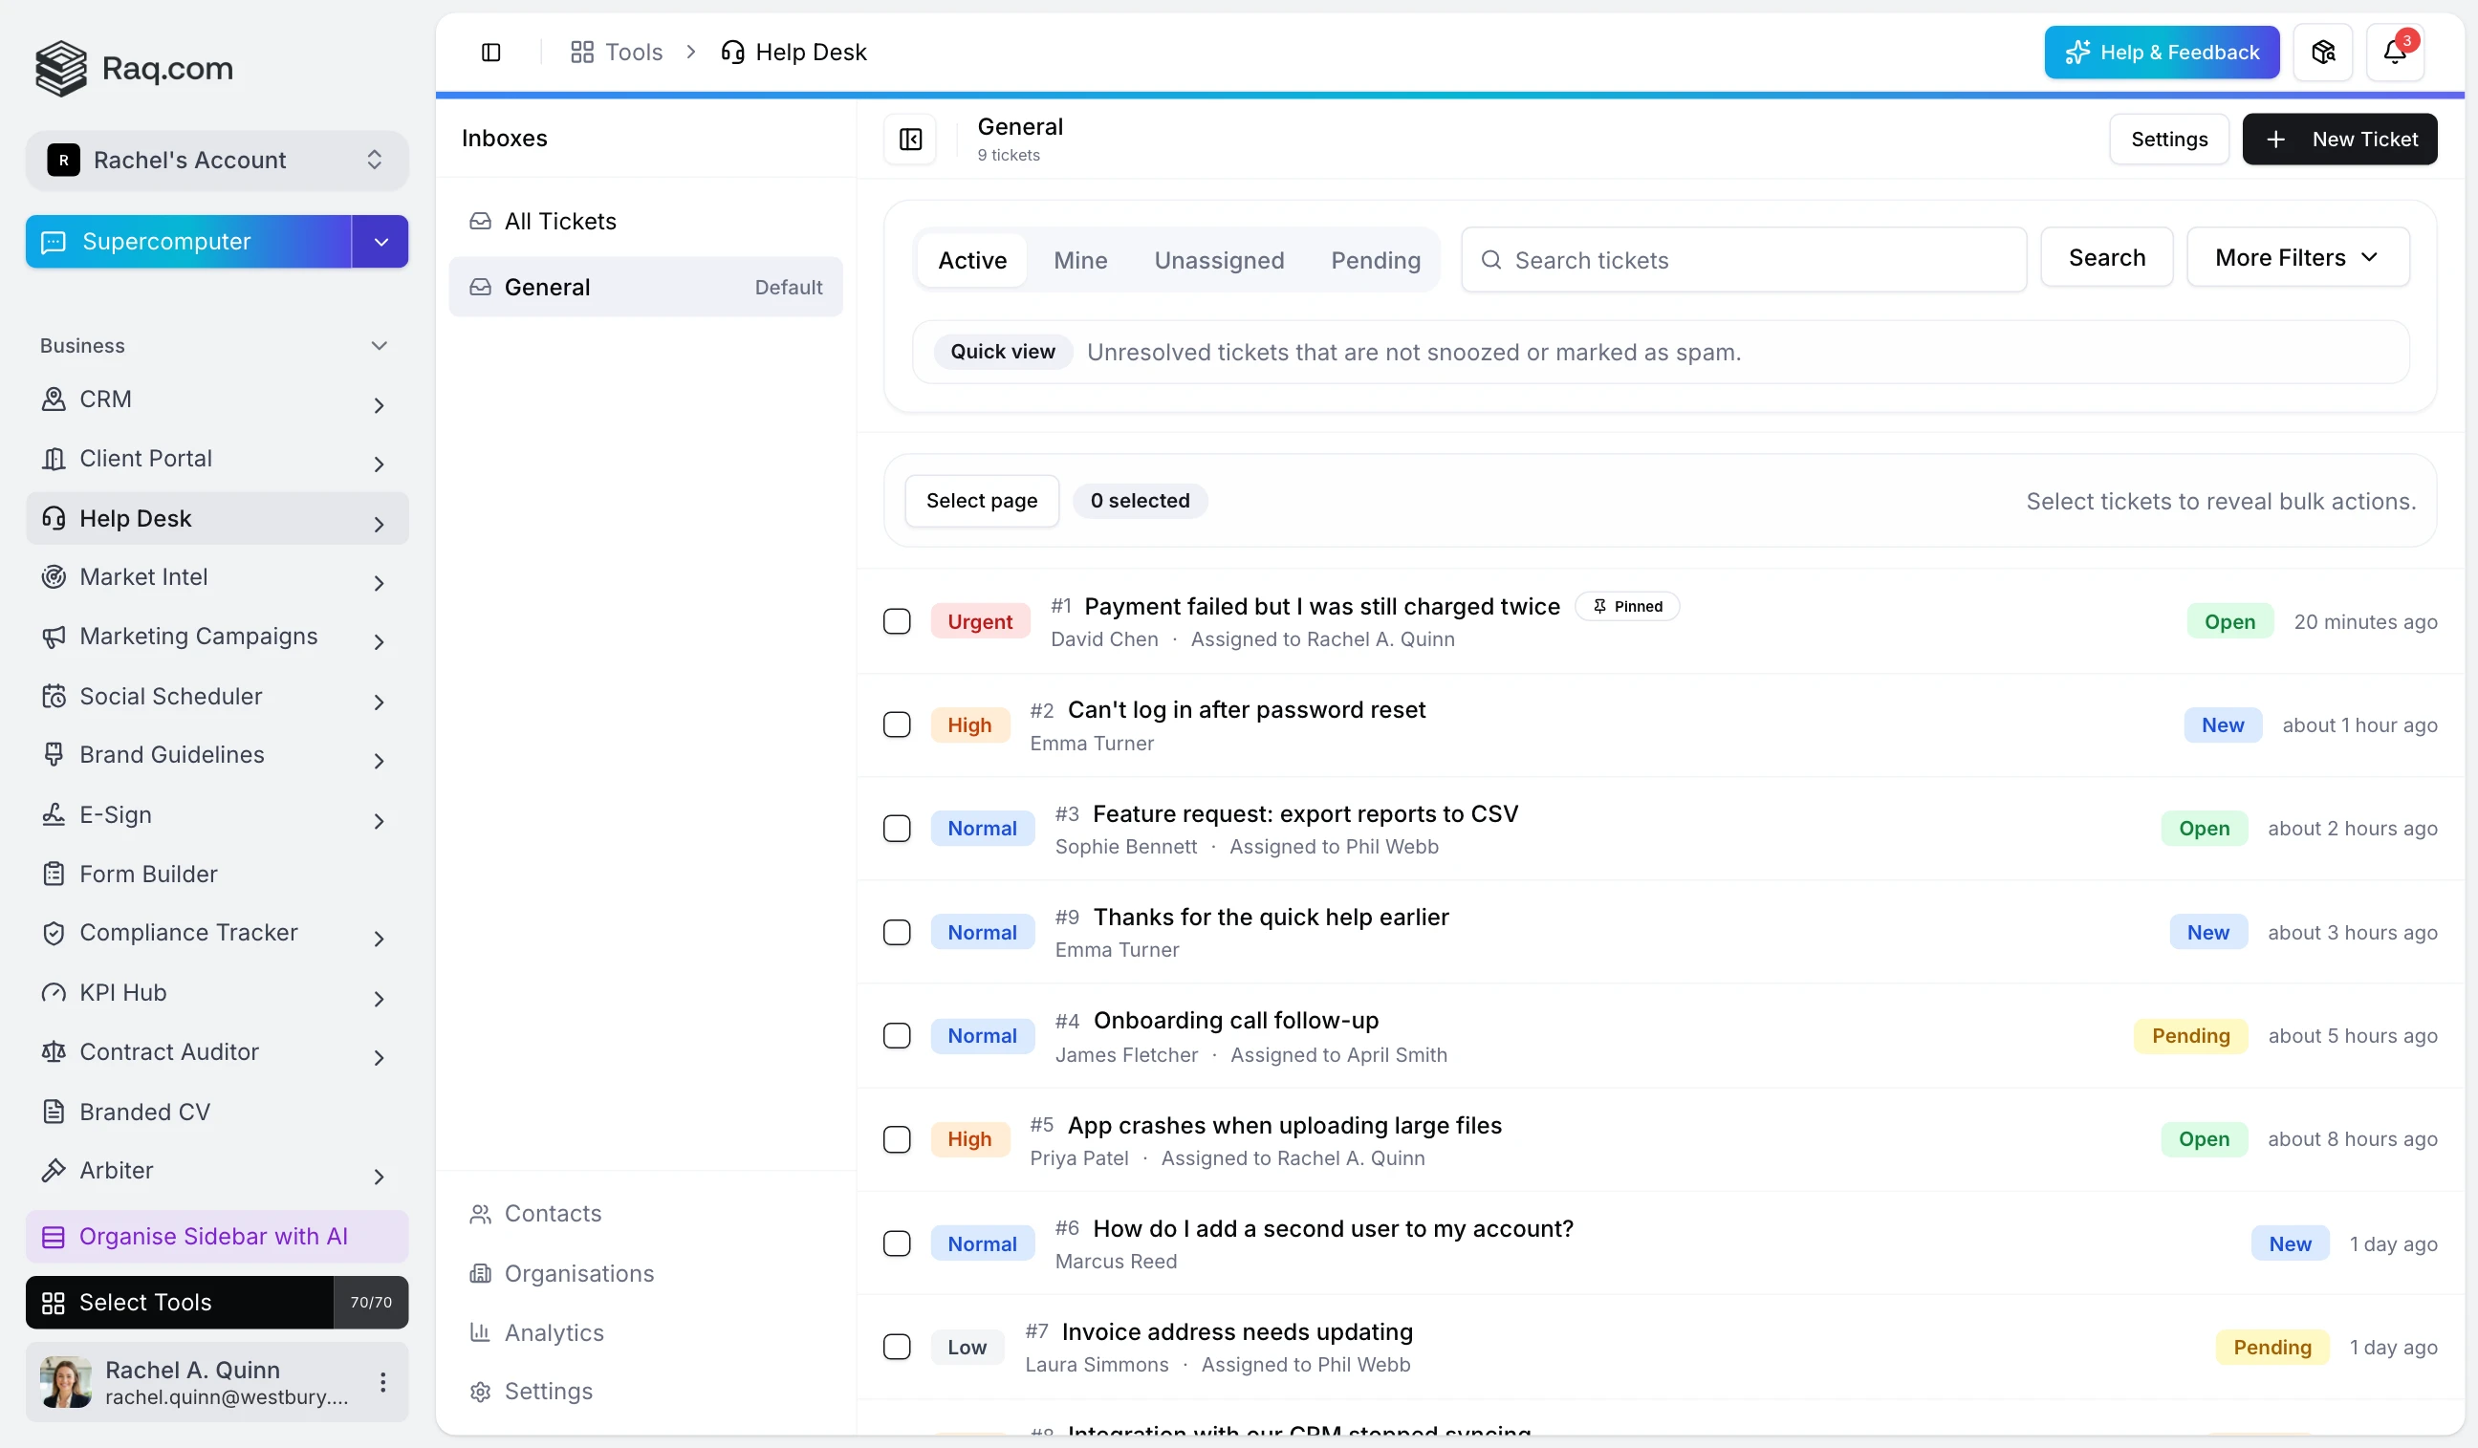
Task: Tick the checkbox for ticket #7 Invoice address
Action: click(x=897, y=1347)
